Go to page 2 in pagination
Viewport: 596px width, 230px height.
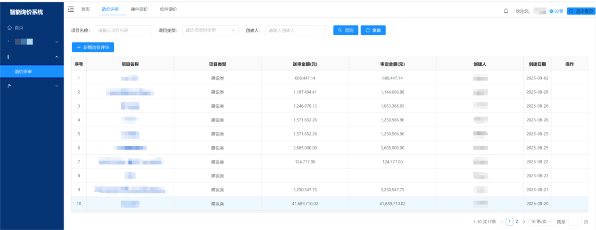coord(517,222)
